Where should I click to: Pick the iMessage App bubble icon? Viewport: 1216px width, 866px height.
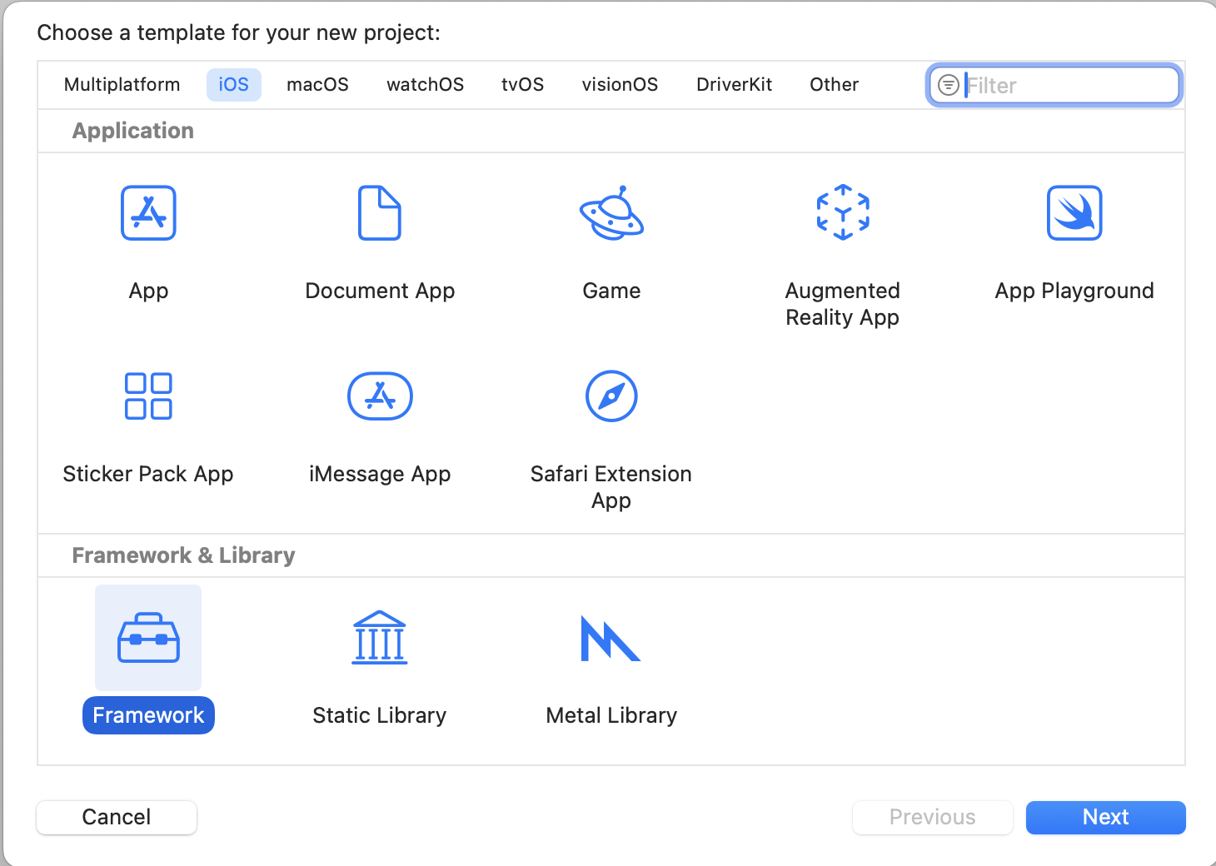click(380, 396)
